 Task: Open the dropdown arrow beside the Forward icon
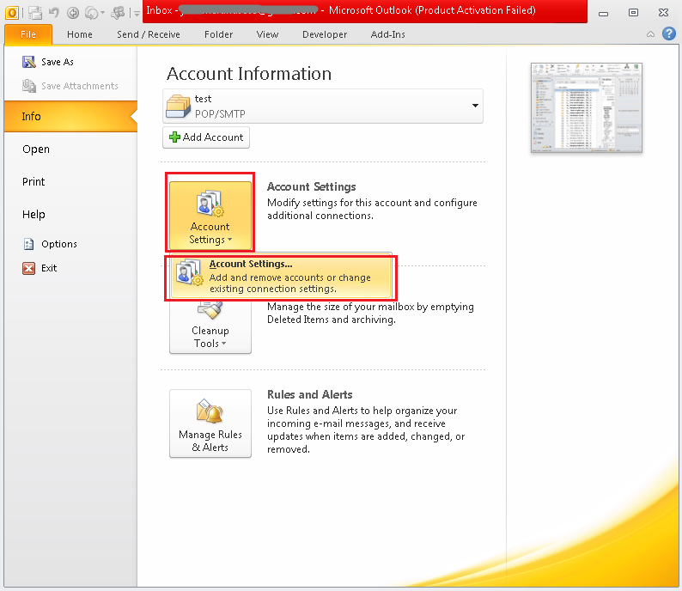(103, 13)
